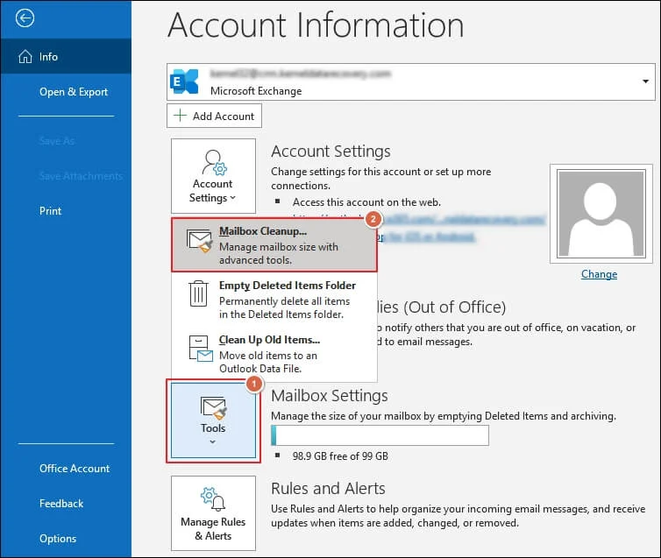Click the Change photo link
The image size is (661, 558).
click(599, 274)
